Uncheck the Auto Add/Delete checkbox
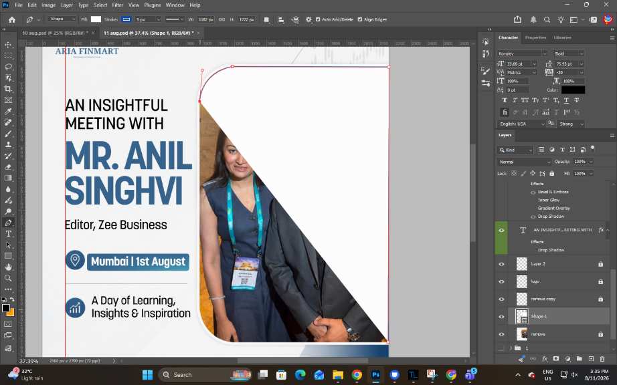 tap(318, 19)
